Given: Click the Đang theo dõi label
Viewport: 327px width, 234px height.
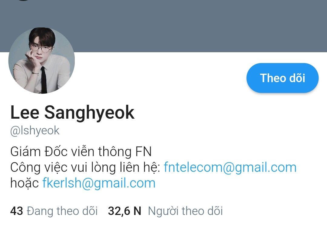Looking at the screenshot, I should point(62,211).
